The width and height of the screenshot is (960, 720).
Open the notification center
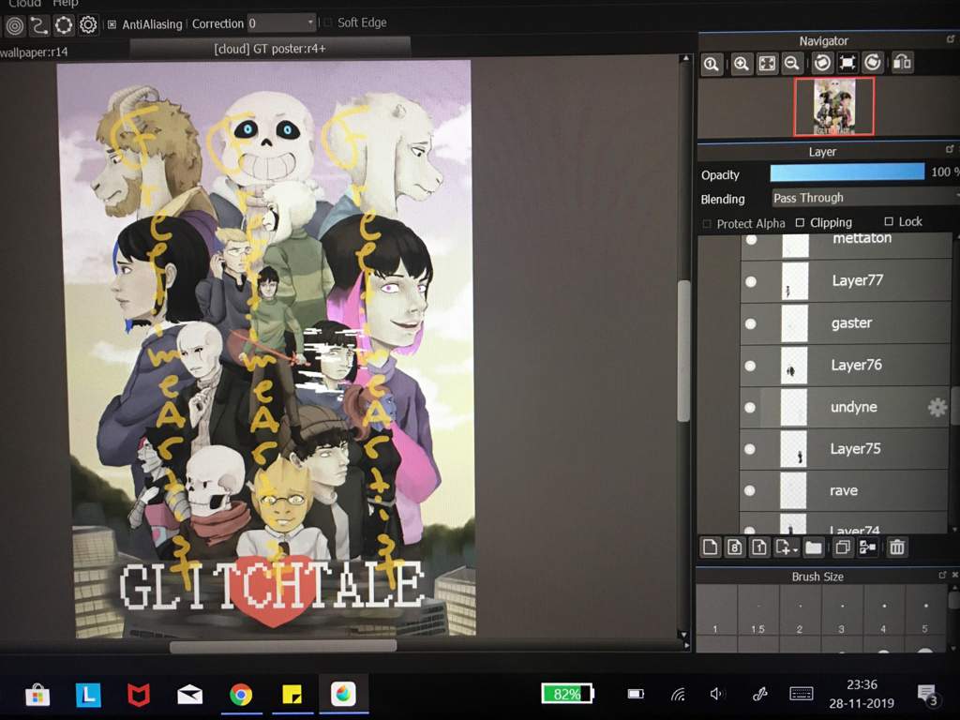tap(927, 695)
